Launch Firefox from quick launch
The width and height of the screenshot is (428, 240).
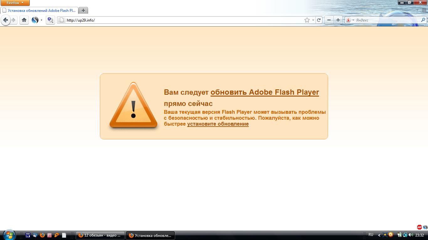click(42, 235)
